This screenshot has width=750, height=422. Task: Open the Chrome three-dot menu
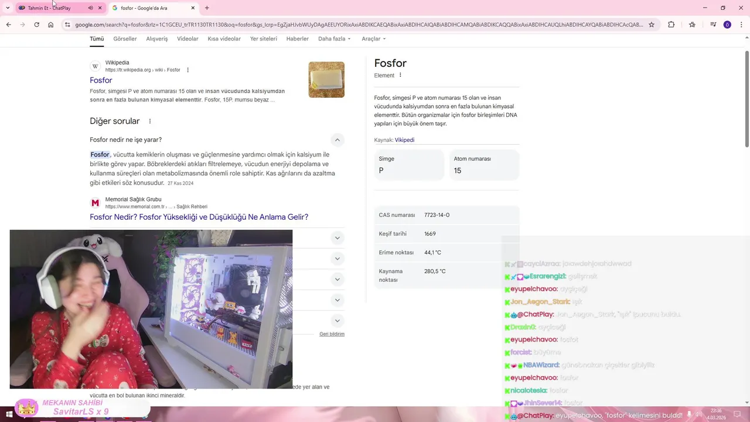coord(741,25)
